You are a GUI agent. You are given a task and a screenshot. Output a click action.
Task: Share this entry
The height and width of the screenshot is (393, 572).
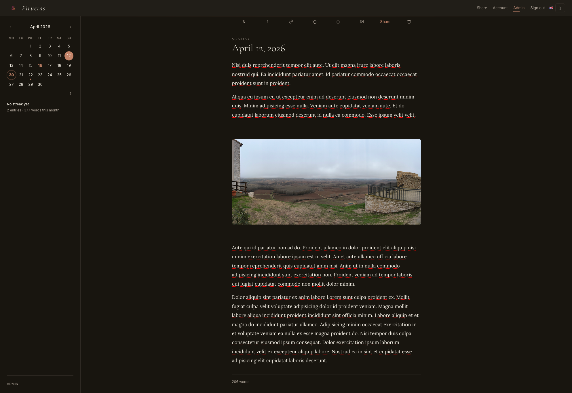(385, 22)
